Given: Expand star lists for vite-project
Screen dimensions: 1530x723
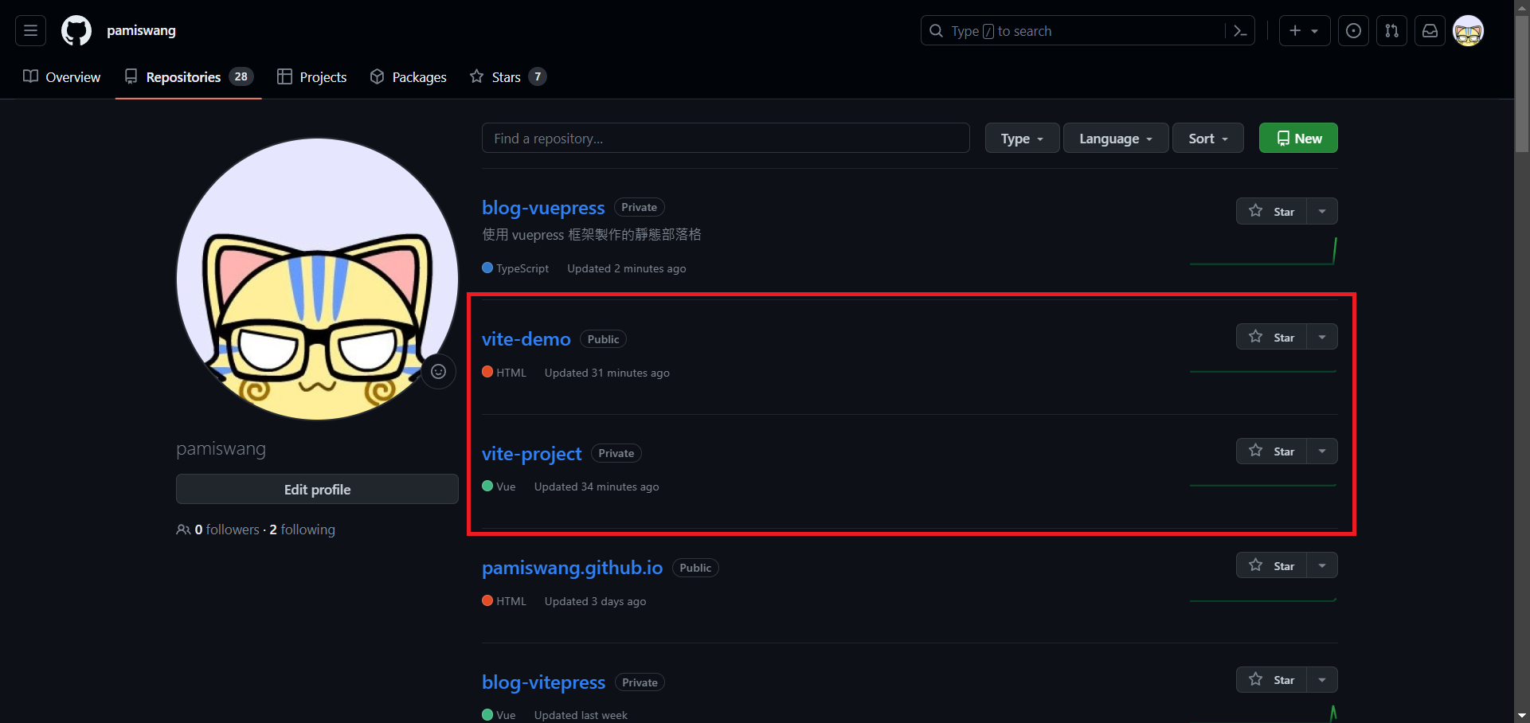Looking at the screenshot, I should [x=1322, y=451].
